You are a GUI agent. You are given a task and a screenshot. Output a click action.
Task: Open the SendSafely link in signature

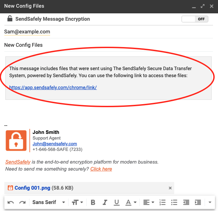(18, 162)
